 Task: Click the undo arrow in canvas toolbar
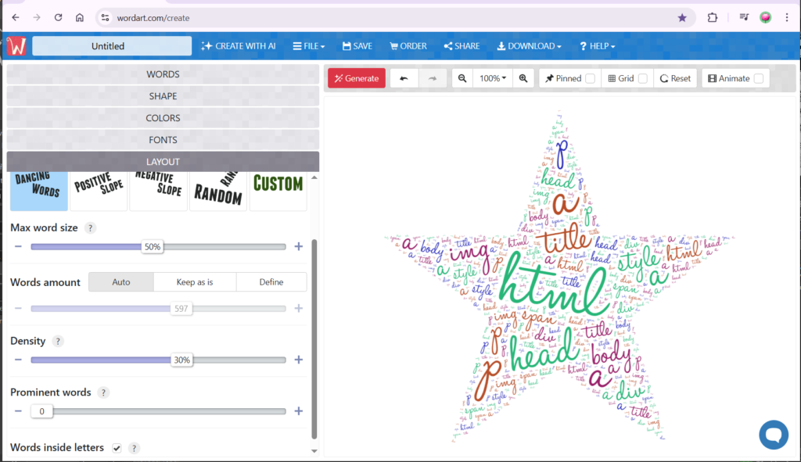point(404,78)
